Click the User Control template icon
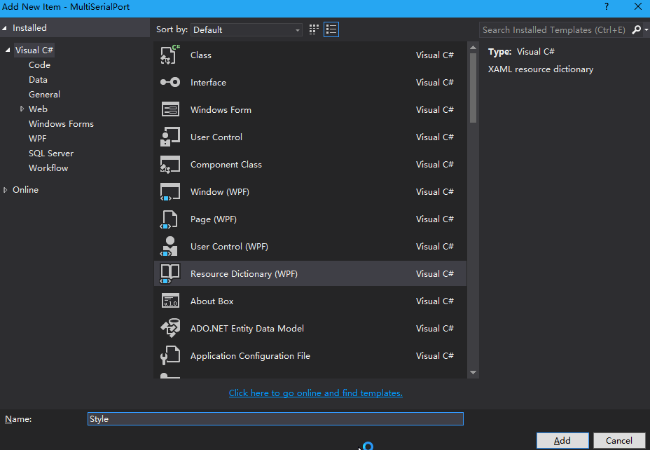The height and width of the screenshot is (450, 650). [x=170, y=137]
